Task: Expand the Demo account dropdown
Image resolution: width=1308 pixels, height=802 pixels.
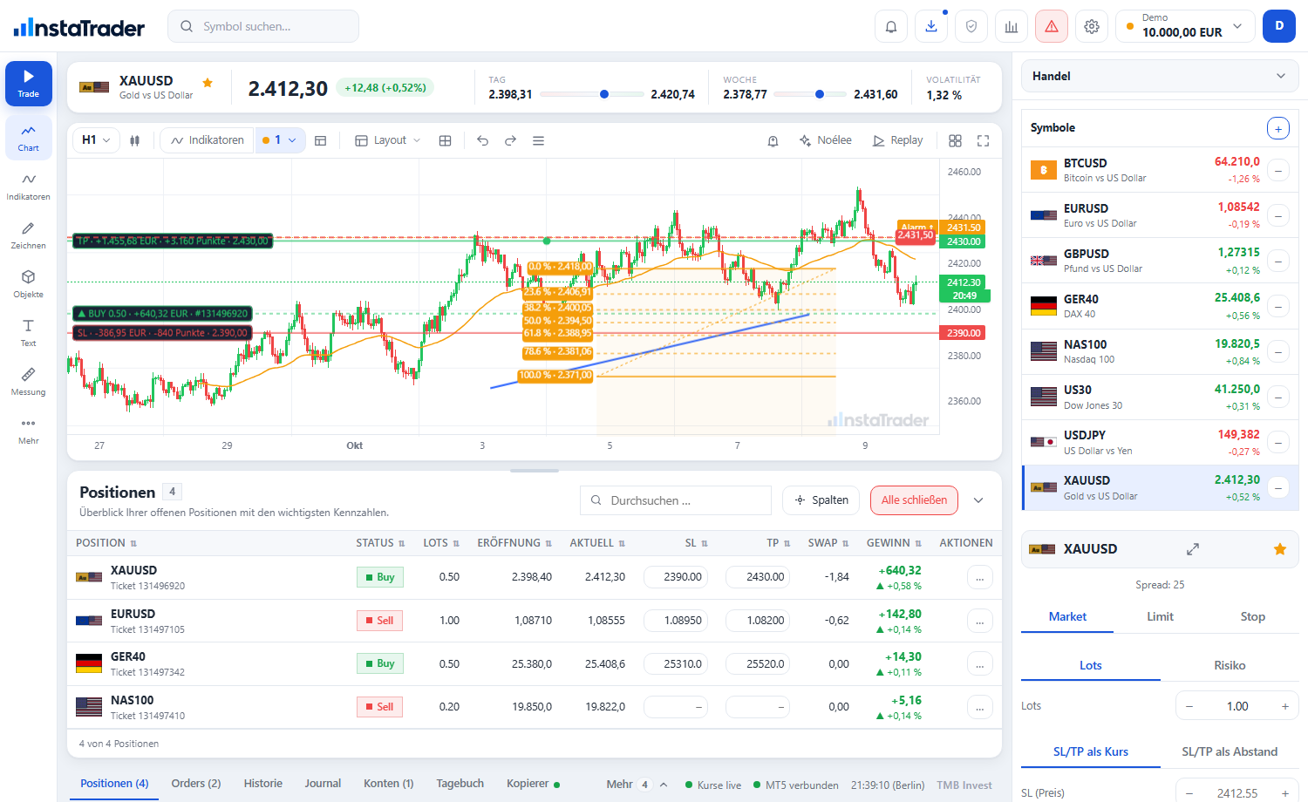Action: click(x=1184, y=26)
